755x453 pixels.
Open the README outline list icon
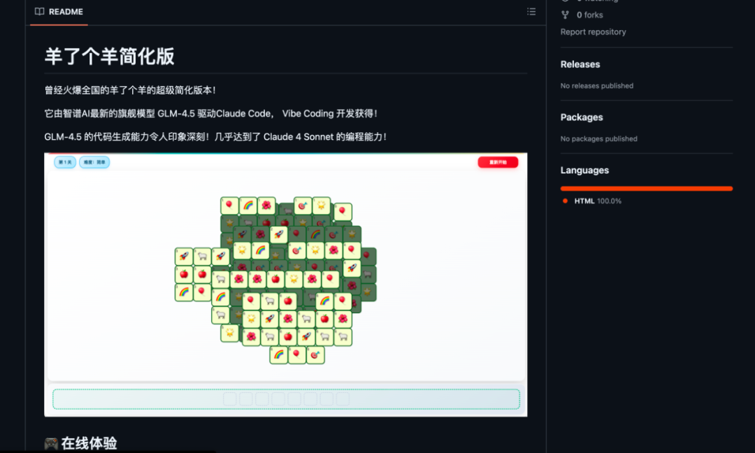coord(531,12)
